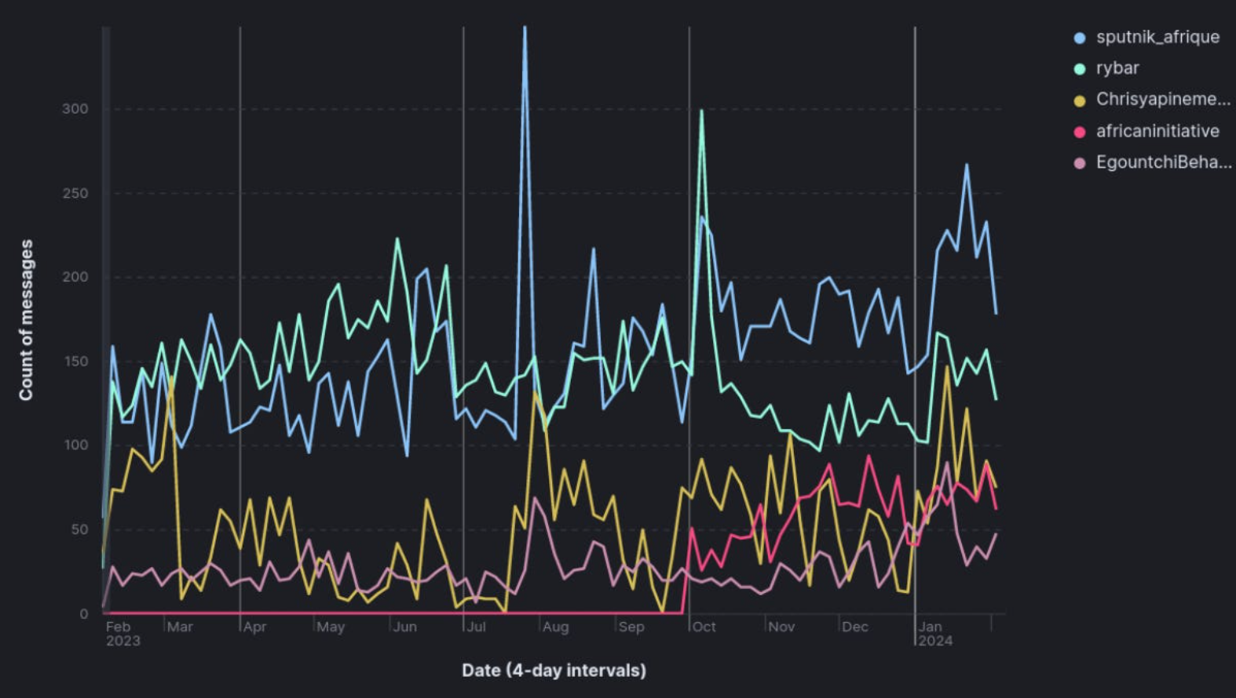Click the Jan 2024 x-axis label

[x=935, y=634]
